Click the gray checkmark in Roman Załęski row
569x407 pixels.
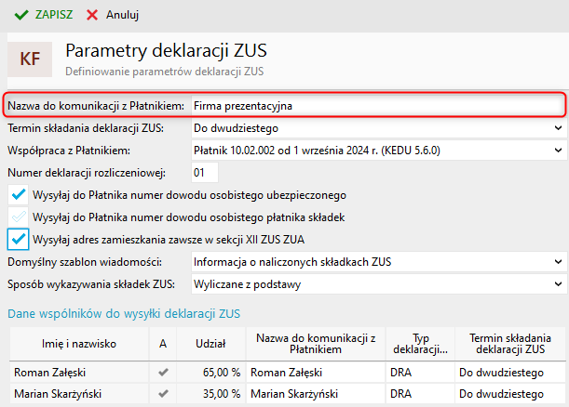point(163,372)
